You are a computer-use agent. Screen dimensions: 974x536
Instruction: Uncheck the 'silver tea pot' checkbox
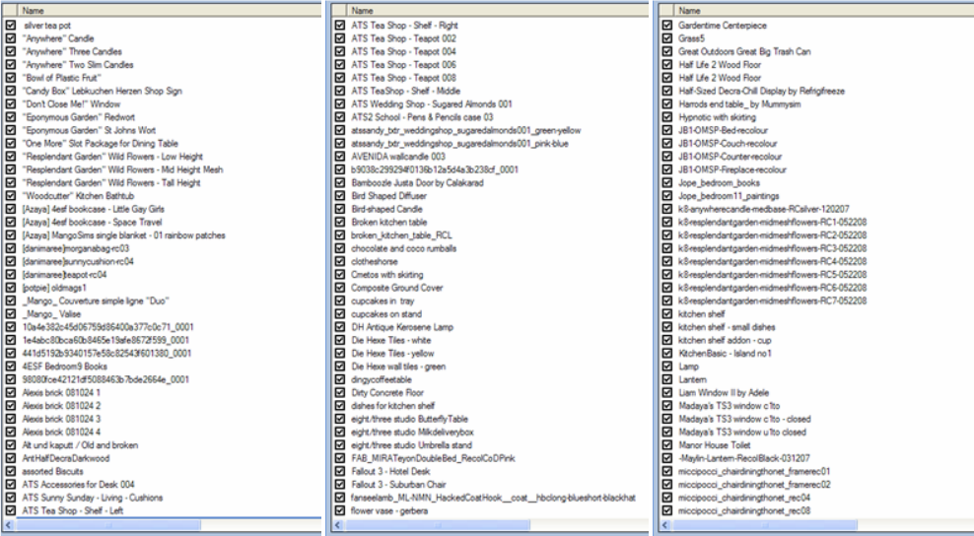(x=11, y=26)
